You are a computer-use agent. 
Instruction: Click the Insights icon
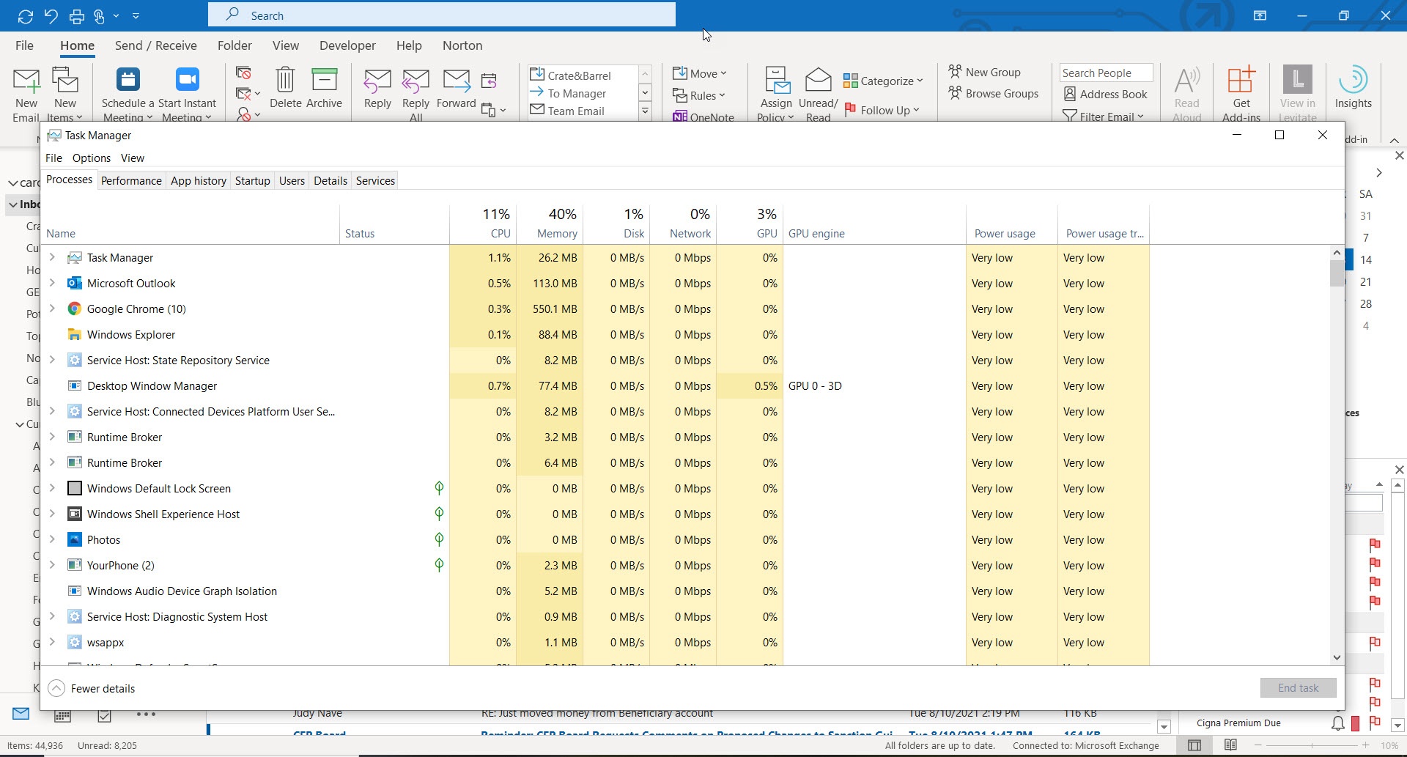(x=1353, y=81)
